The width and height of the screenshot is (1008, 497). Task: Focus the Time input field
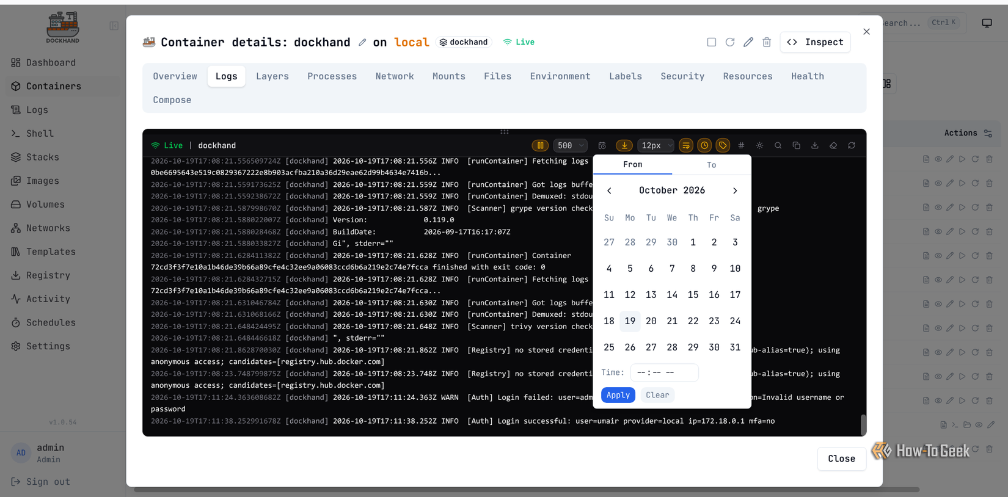pos(664,372)
